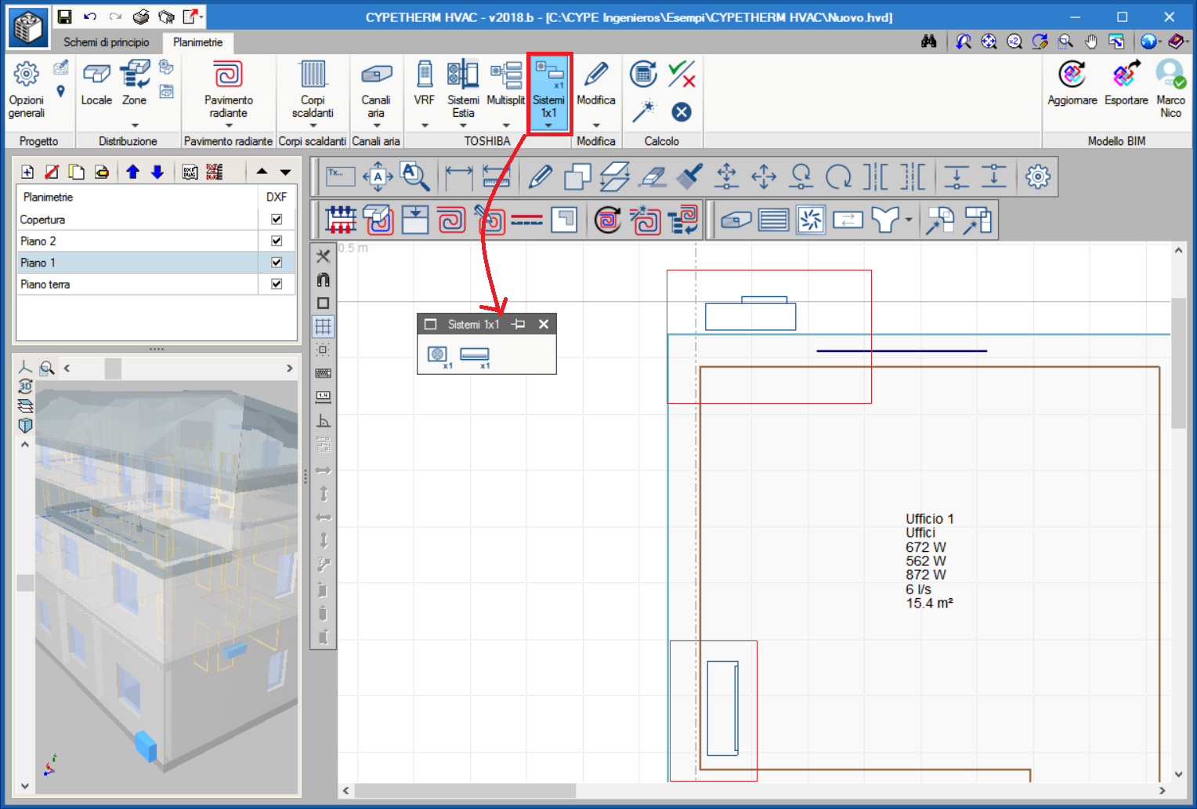
Task: Toggle layers view icon in 3D panel
Action: [x=25, y=405]
